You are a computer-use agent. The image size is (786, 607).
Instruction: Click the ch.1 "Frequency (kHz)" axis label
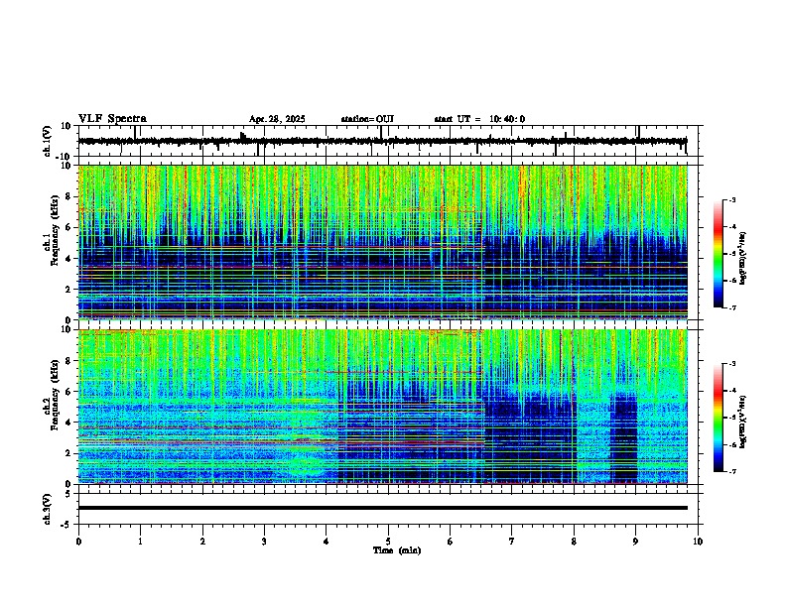pyautogui.click(x=55, y=230)
